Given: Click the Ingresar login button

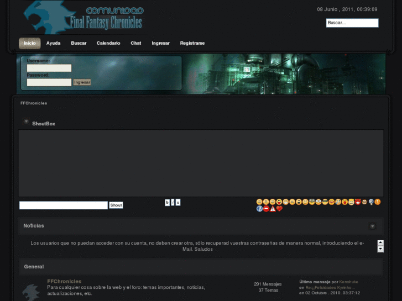Looking at the screenshot, I should (82, 82).
